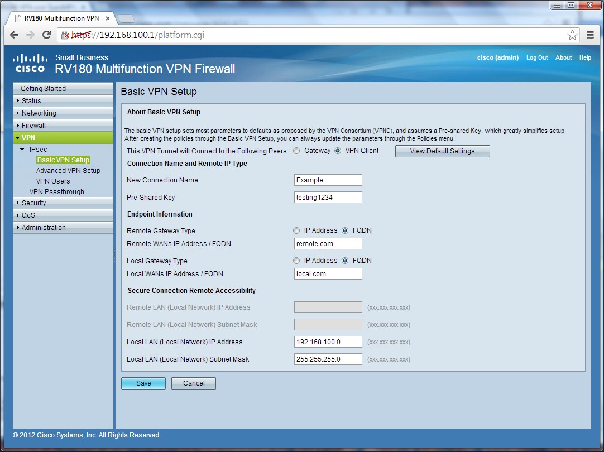This screenshot has width=604, height=452.
Task: Click the browser forward arrow
Action: click(30, 35)
